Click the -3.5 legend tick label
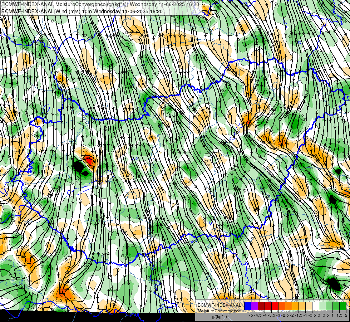This screenshot has width=350, height=322. tap(271, 315)
